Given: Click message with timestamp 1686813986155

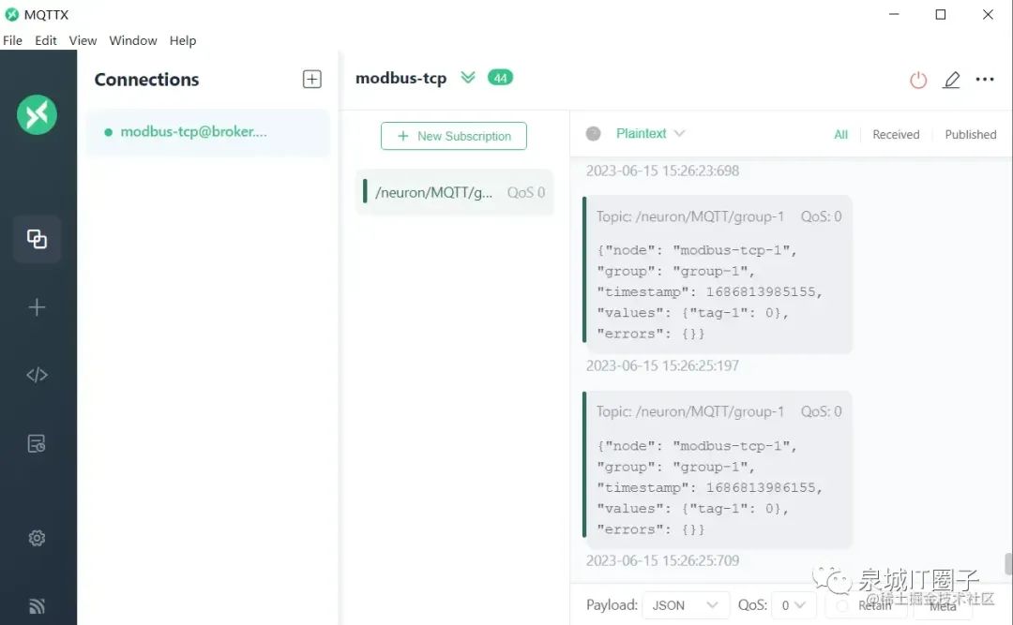Looking at the screenshot, I should coord(718,469).
